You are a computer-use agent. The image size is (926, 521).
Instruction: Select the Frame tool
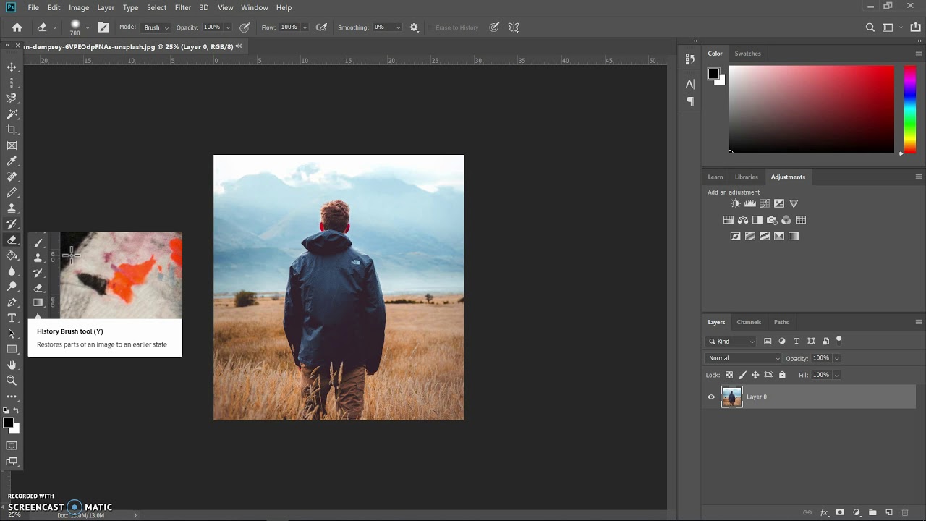(x=12, y=145)
